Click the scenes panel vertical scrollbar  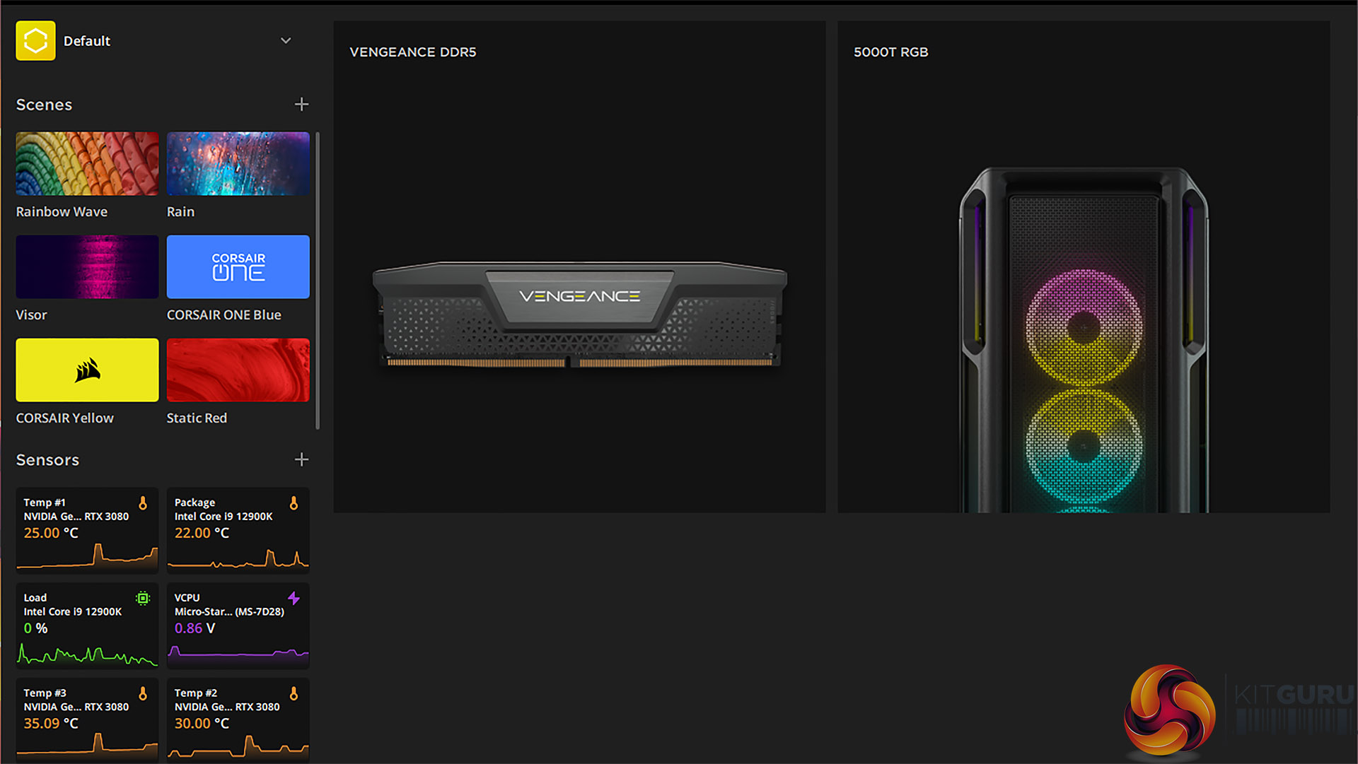[x=318, y=280]
